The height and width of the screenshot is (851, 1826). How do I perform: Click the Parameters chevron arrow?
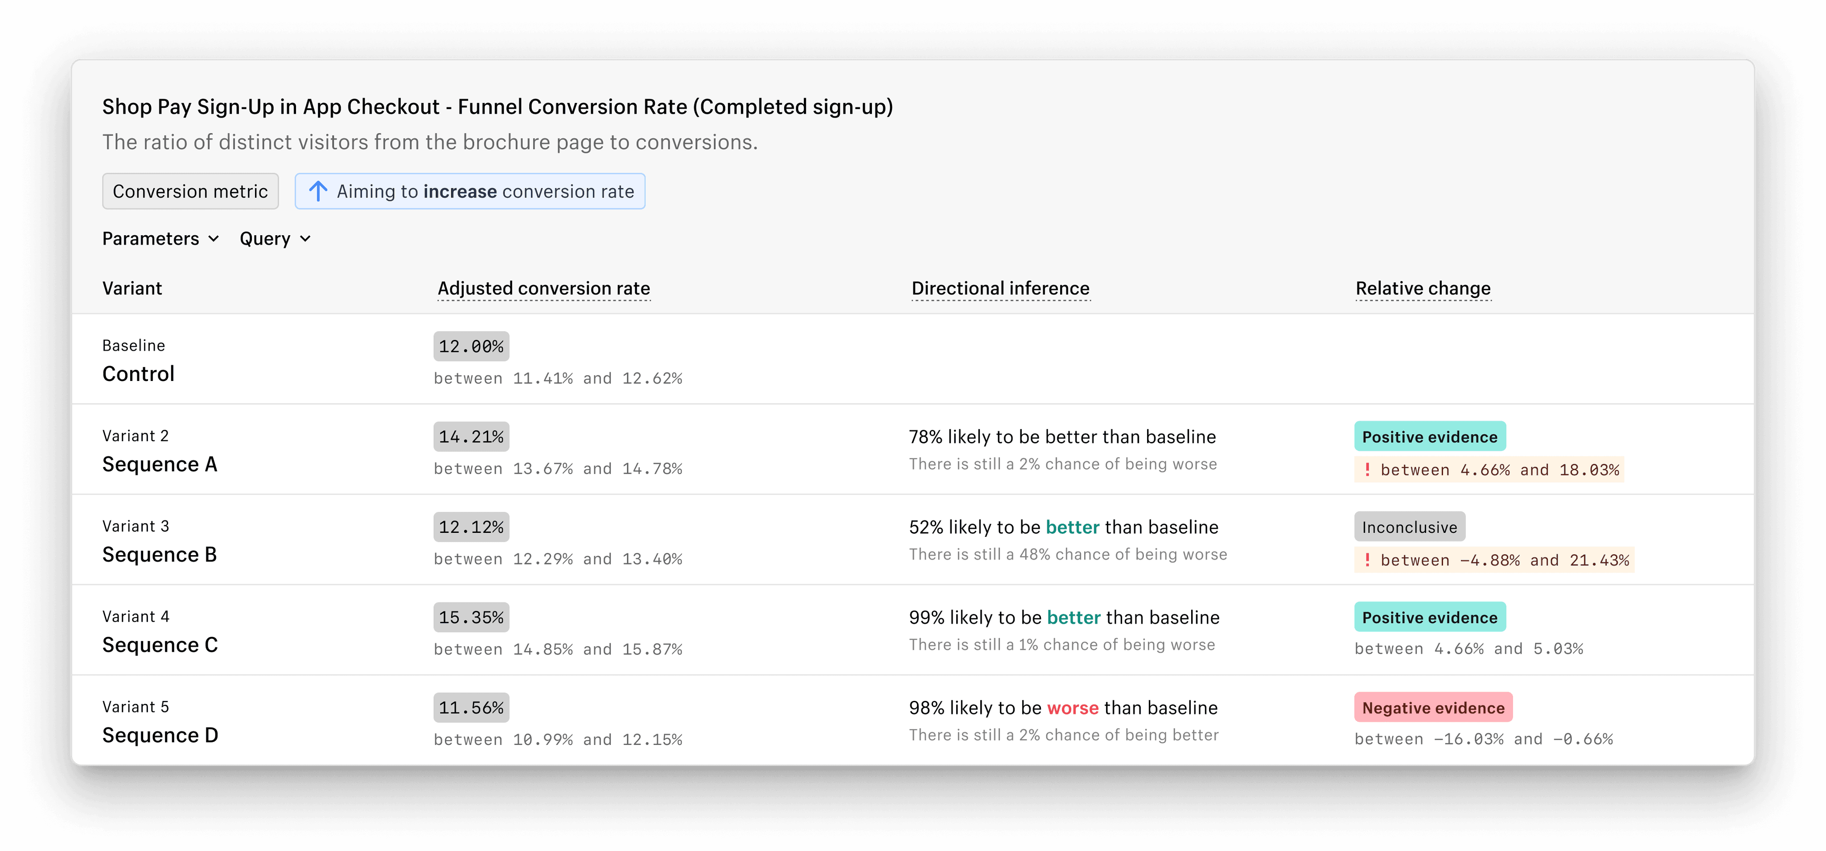(x=214, y=239)
